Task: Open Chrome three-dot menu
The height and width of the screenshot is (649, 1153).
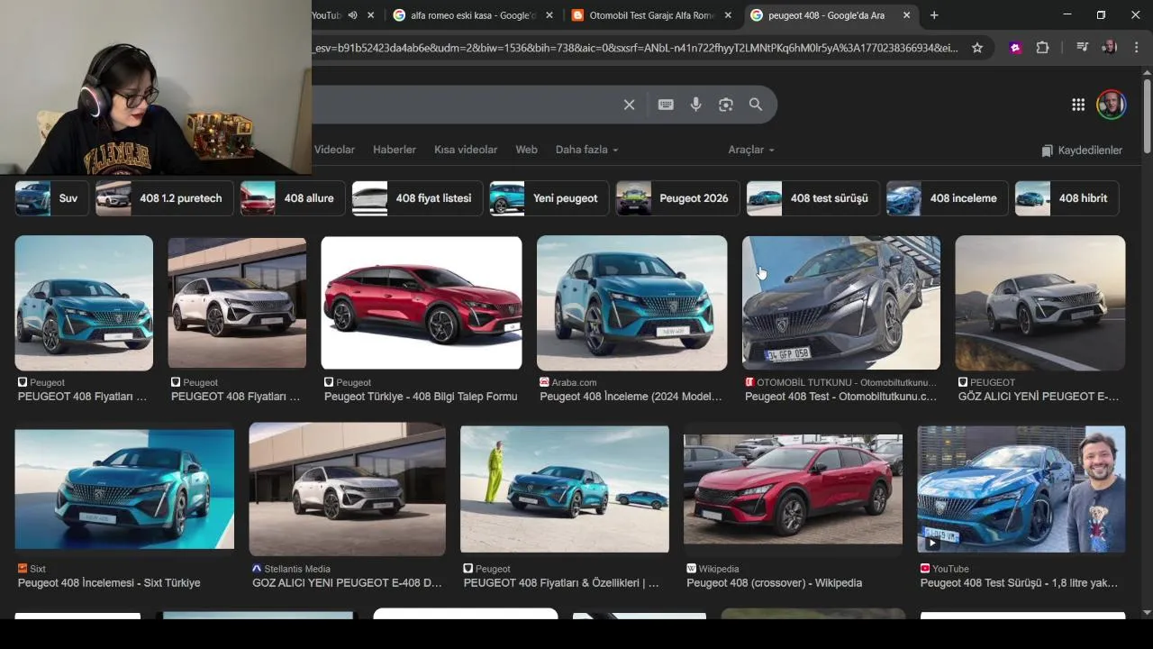Action: (1137, 48)
